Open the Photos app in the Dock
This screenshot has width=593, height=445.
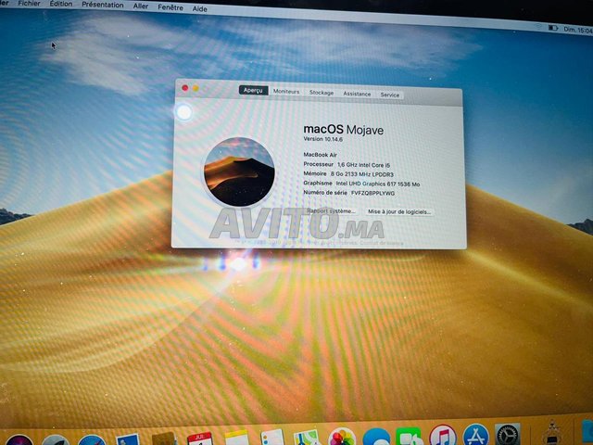click(342, 436)
